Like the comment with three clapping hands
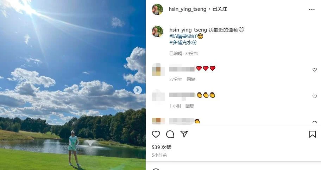 coord(315,96)
